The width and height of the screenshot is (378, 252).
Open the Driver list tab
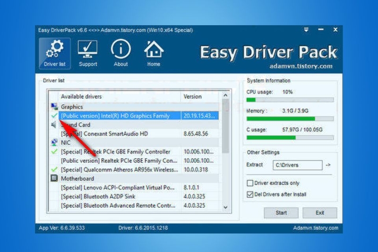(x=54, y=53)
